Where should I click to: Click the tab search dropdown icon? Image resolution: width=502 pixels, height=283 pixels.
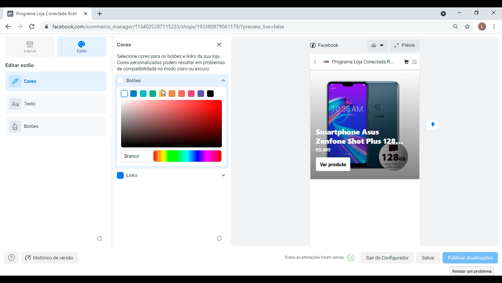pos(443,14)
